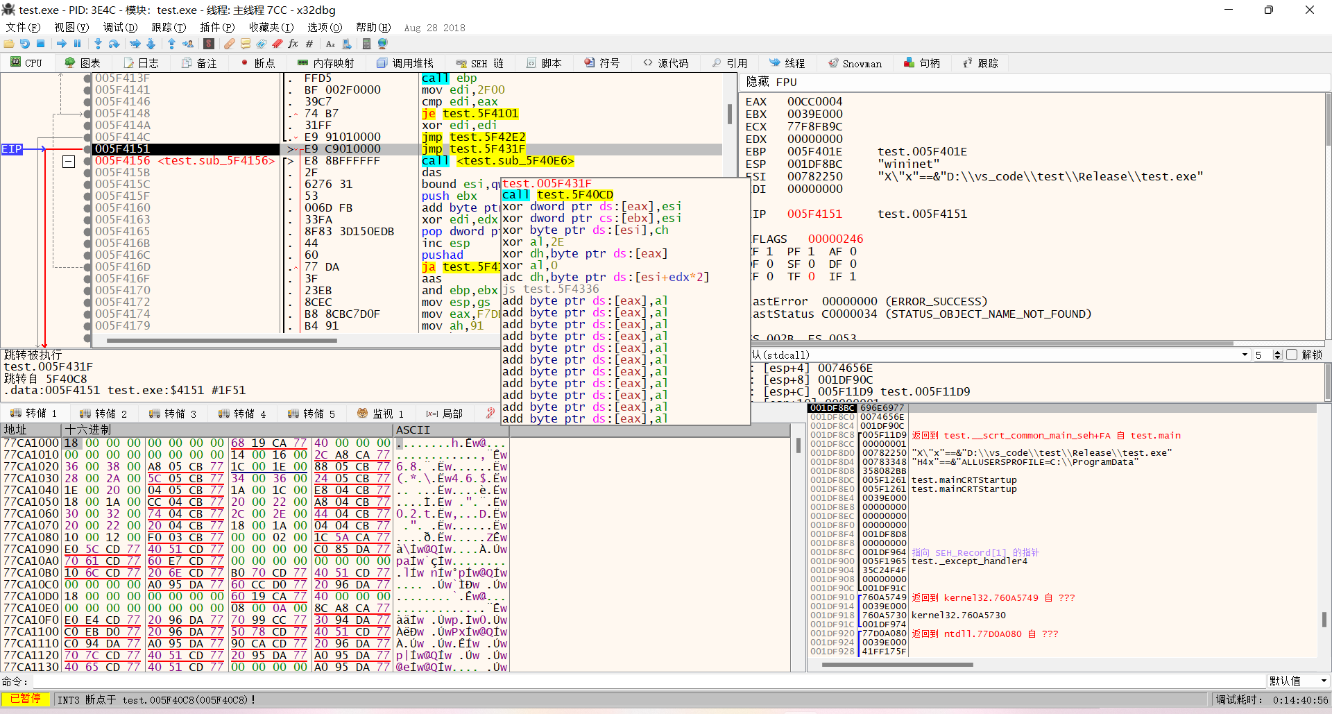The image size is (1332, 714).
Task: Select the 转储 3 dump tab
Action: click(x=173, y=414)
